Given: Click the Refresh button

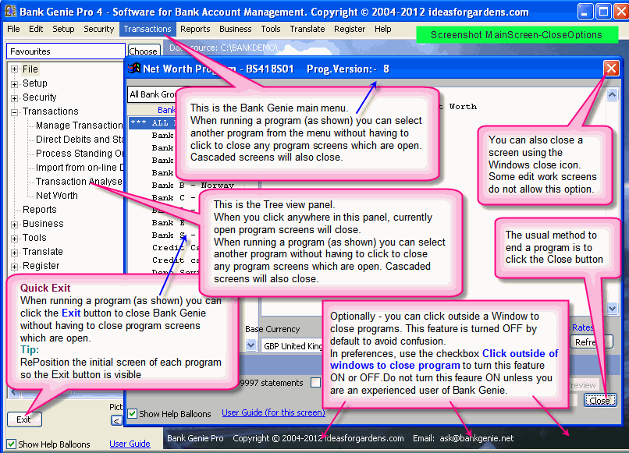Looking at the screenshot, I should tap(592, 342).
